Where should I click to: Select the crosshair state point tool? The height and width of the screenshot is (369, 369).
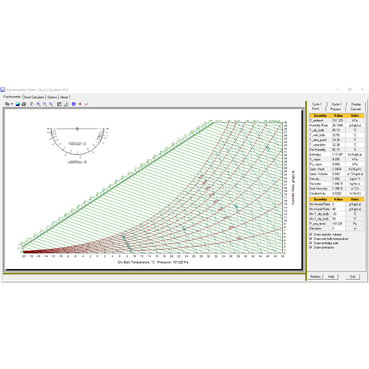pyautogui.click(x=80, y=104)
